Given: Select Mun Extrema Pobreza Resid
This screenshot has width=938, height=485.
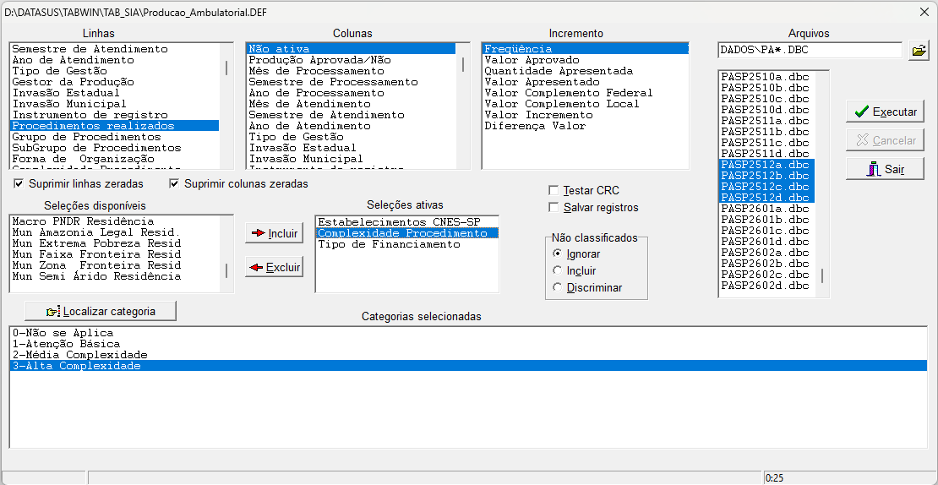Looking at the screenshot, I should click(x=115, y=243).
